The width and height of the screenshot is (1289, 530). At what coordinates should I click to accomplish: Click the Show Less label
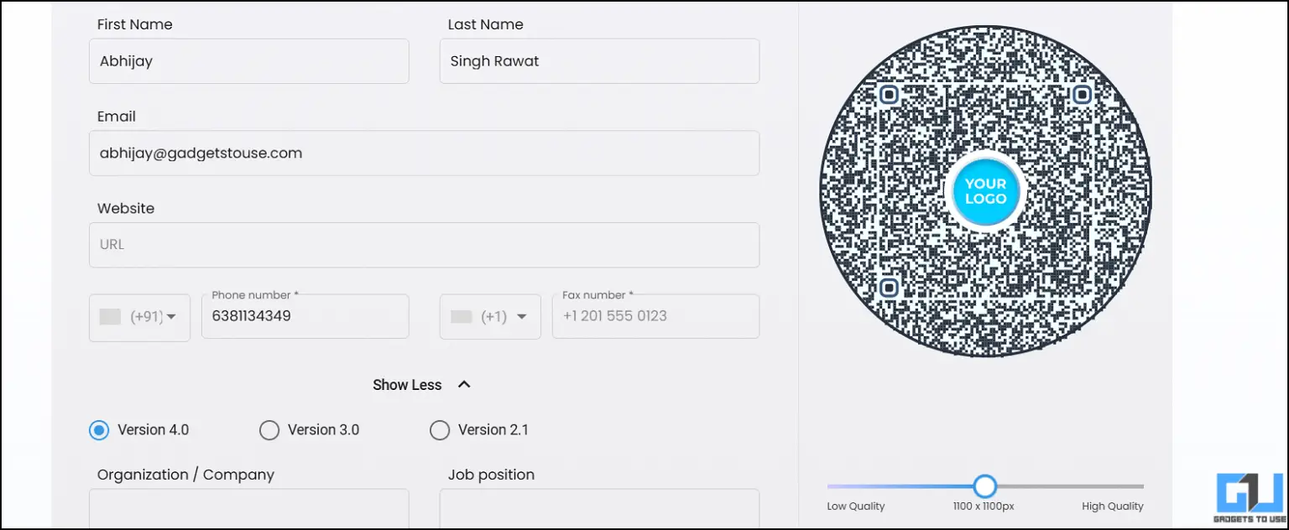(x=407, y=384)
